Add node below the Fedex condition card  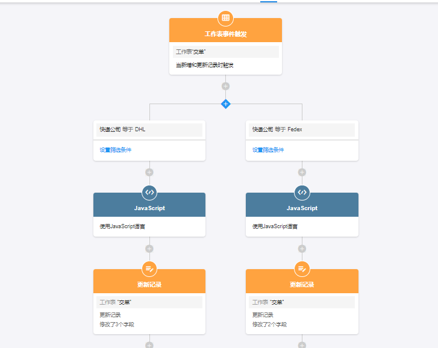pos(302,172)
